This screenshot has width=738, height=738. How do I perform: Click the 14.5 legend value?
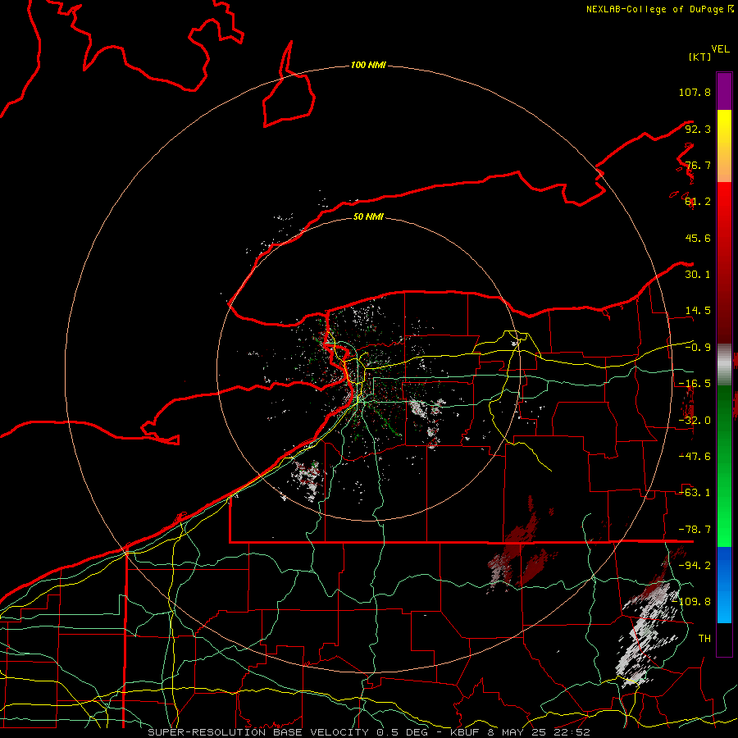(698, 311)
